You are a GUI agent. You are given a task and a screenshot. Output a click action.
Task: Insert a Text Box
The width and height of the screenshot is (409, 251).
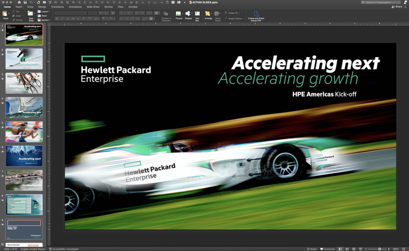point(197,15)
